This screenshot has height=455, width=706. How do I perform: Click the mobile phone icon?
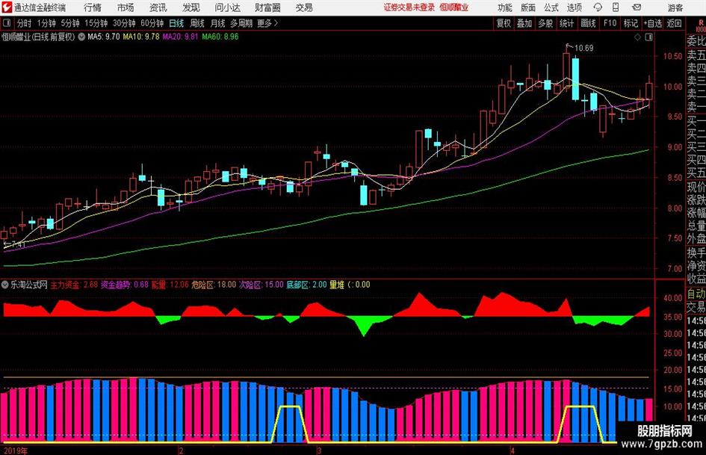(616, 7)
